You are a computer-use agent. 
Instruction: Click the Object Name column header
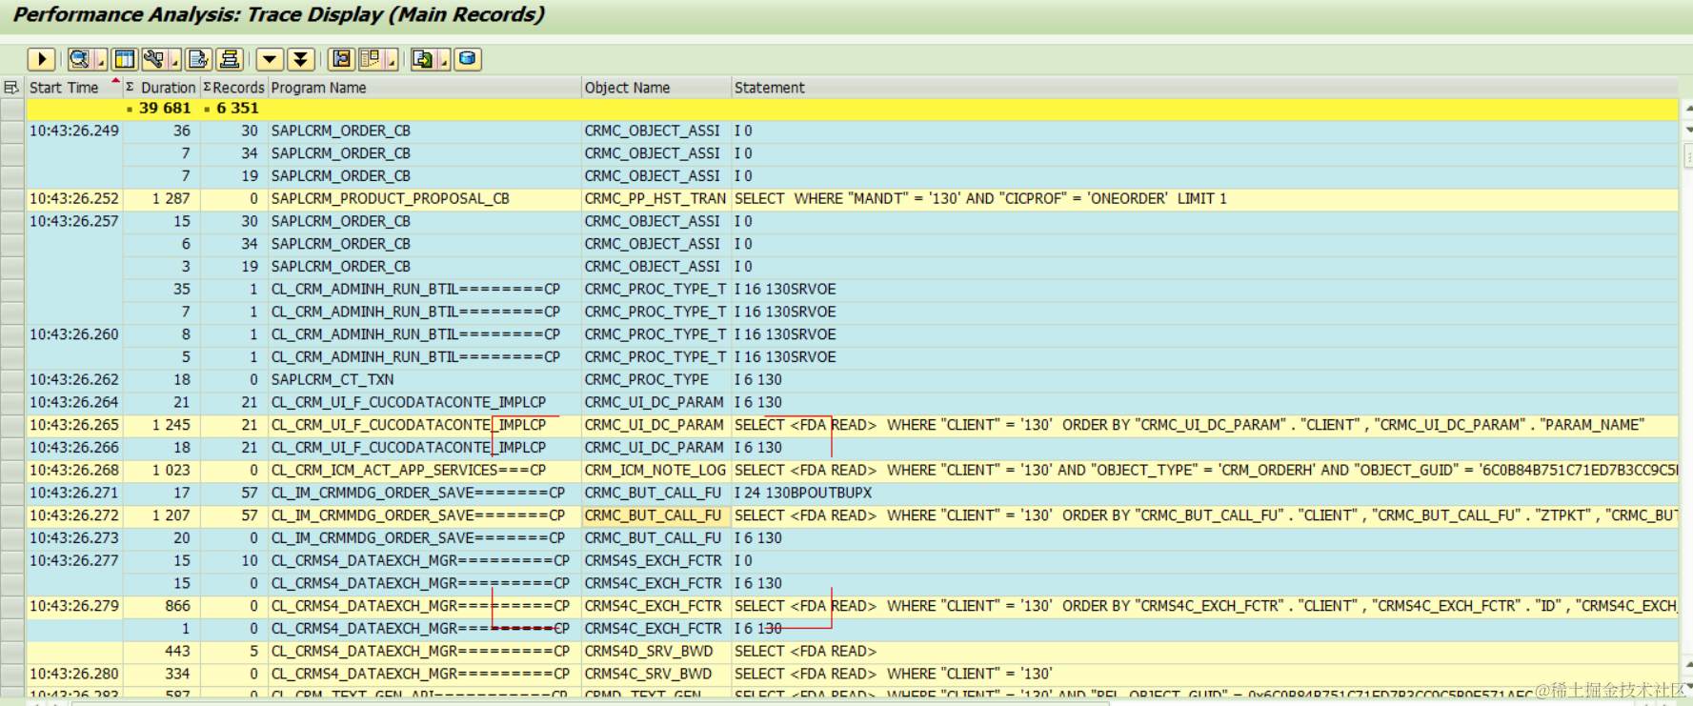(x=656, y=88)
